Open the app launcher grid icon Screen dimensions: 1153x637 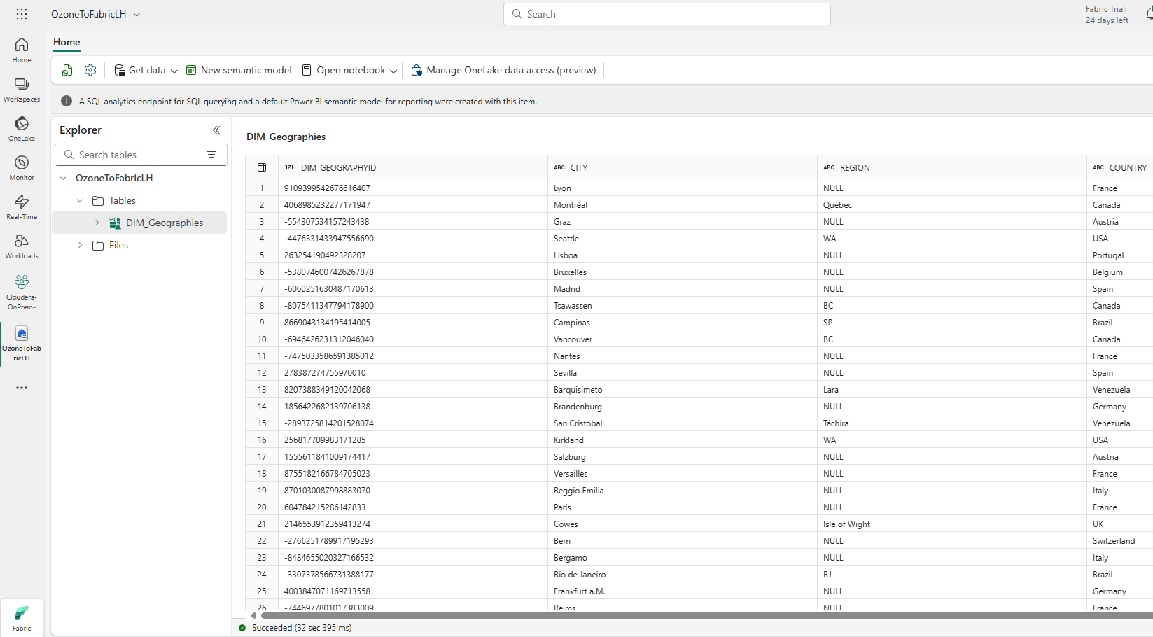click(22, 14)
